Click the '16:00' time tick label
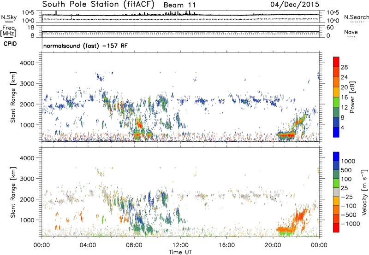 tap(226, 245)
